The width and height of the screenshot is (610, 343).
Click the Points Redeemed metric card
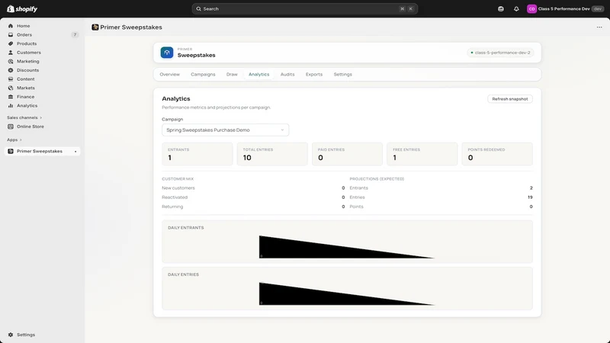point(497,154)
